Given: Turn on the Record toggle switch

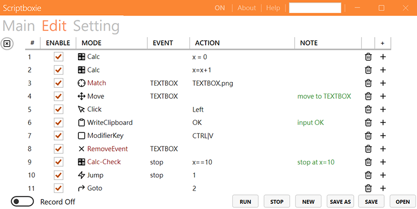Looking at the screenshot, I should click(22, 202).
